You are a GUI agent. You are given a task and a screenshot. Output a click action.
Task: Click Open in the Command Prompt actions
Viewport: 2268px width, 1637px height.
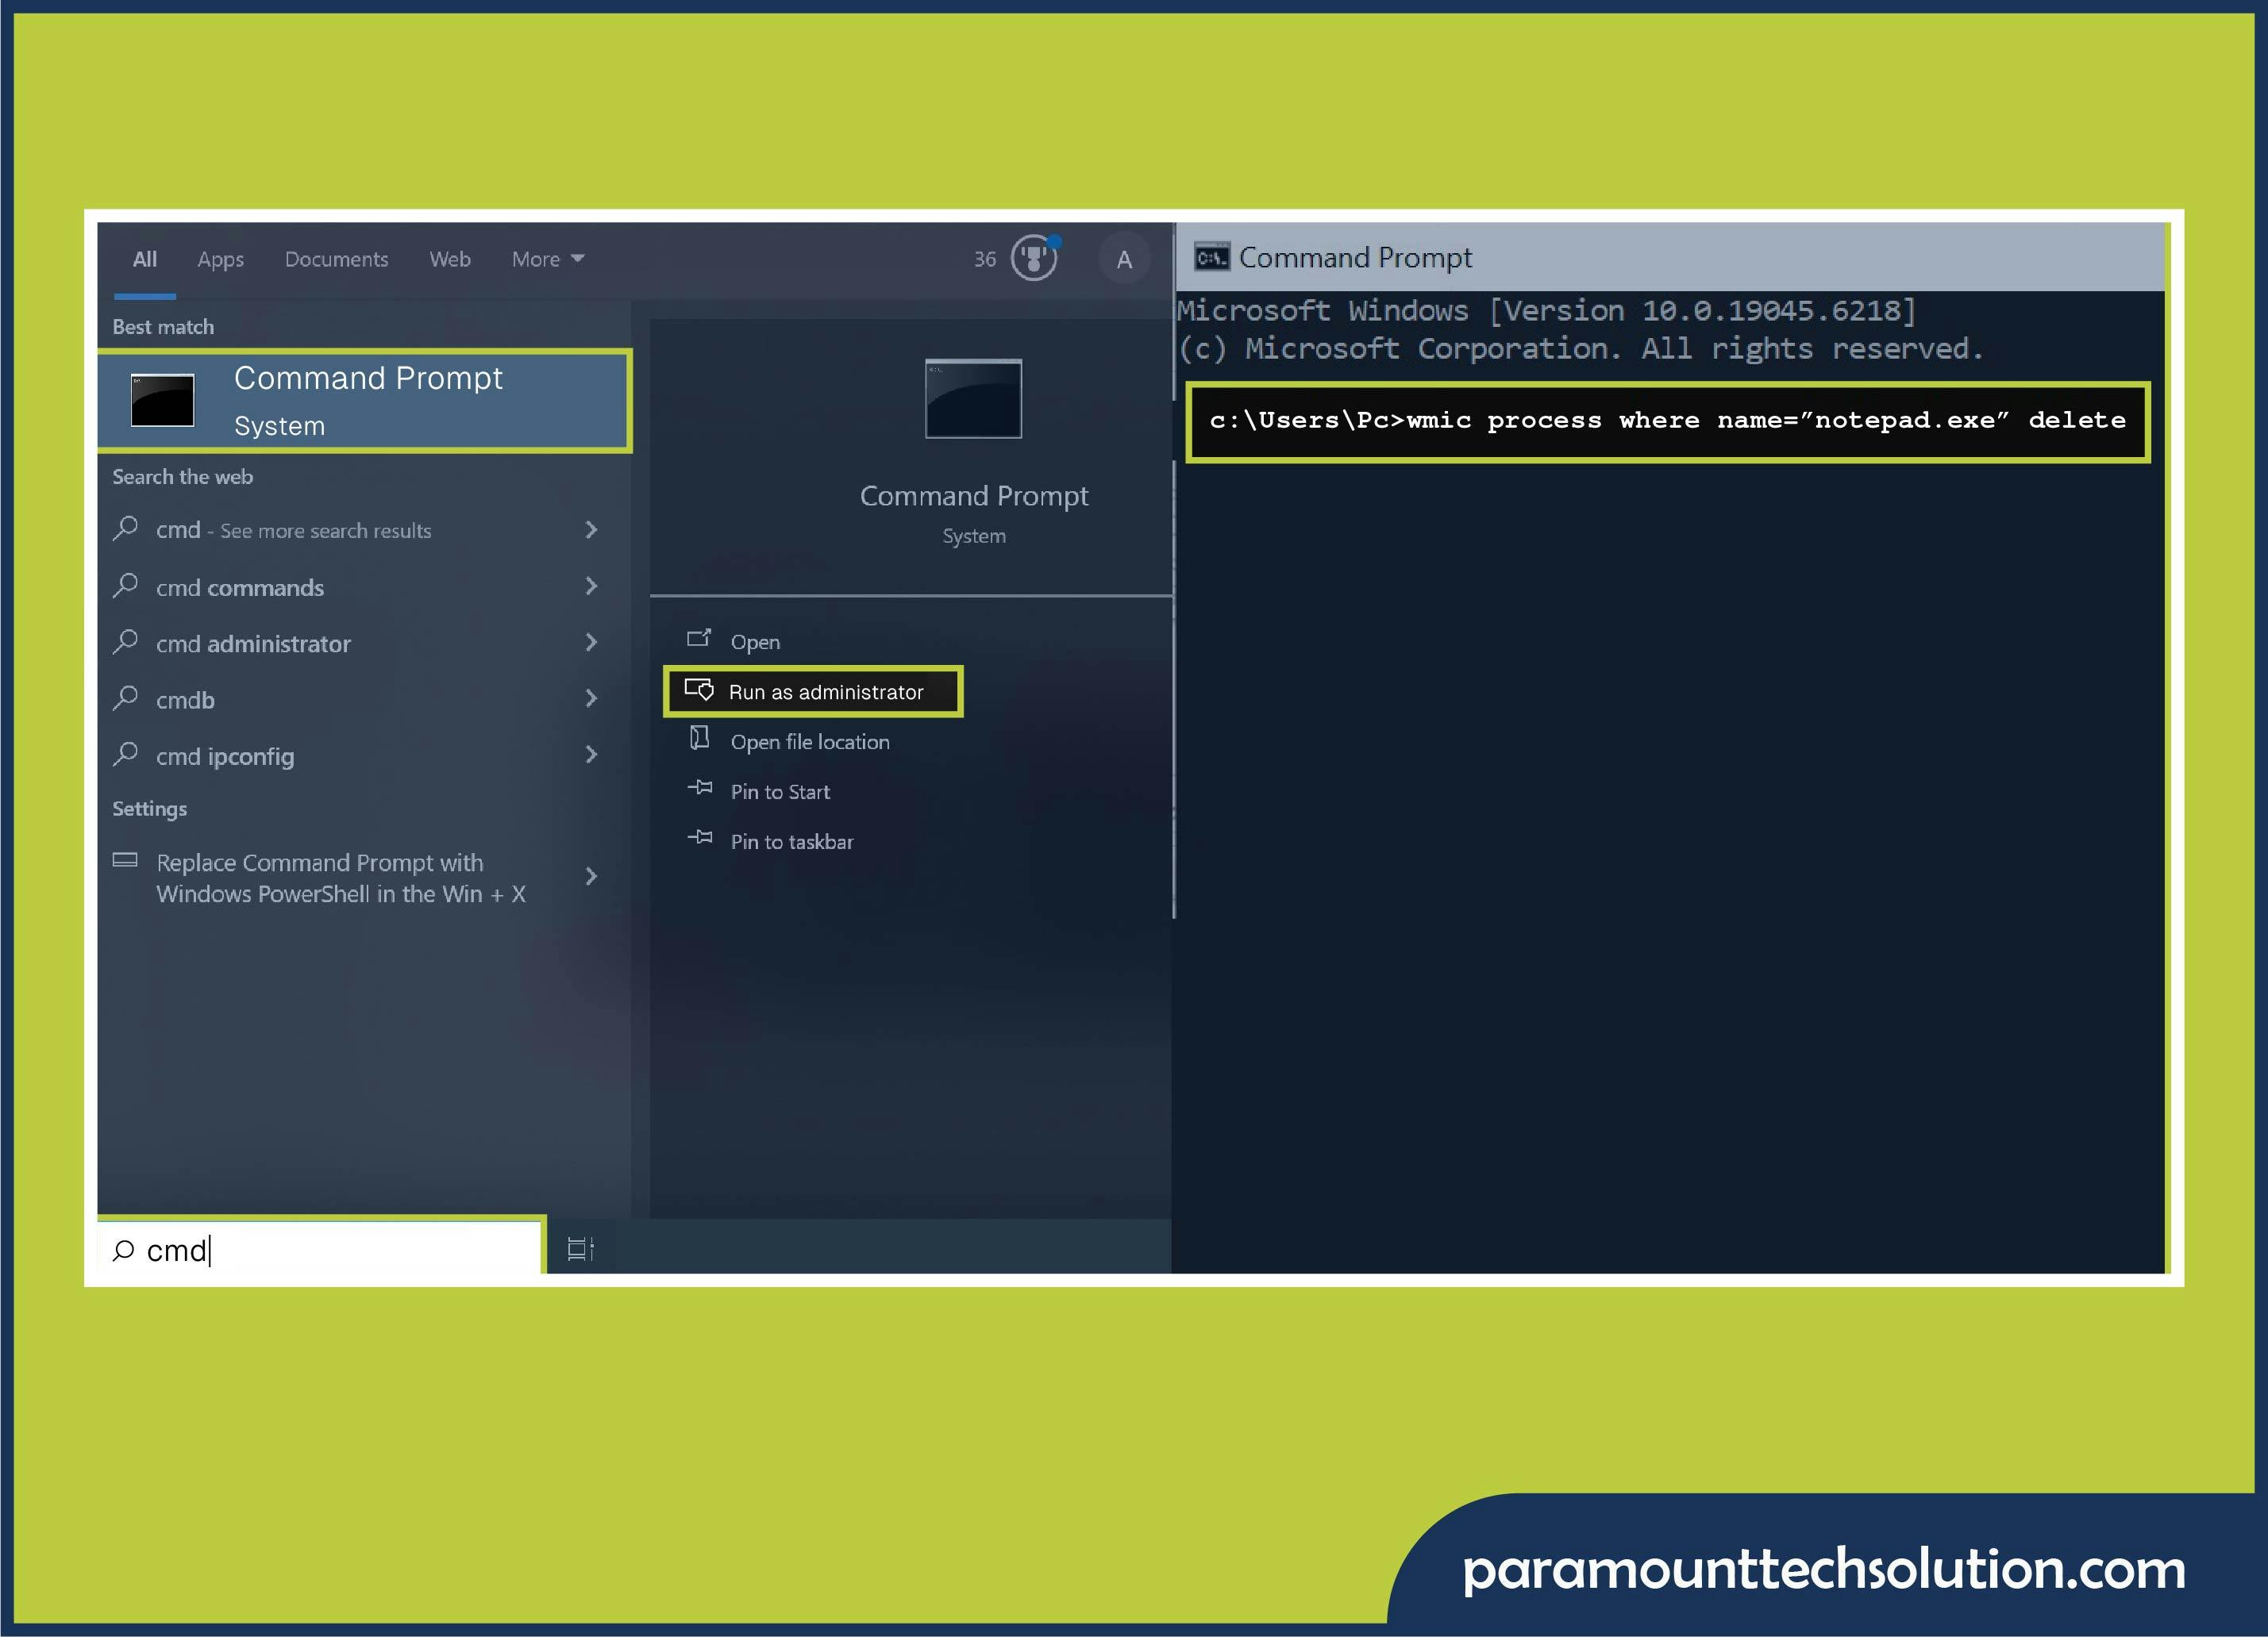pos(755,643)
